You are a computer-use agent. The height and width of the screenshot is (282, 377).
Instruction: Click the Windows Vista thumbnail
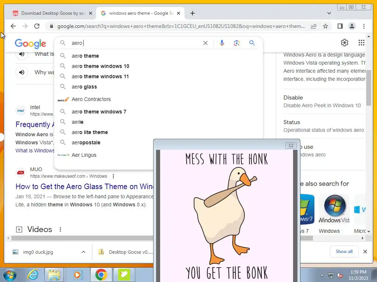tap(334, 209)
